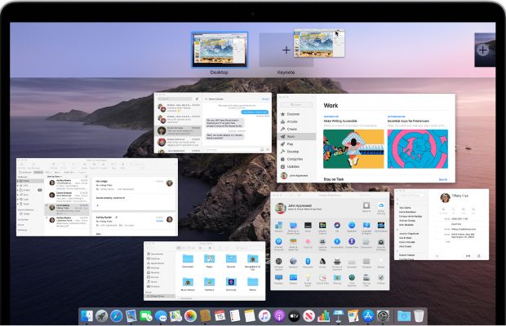Screen dimensions: 506x326
Task: Open Calendar icon in the Dock
Action: [x=220, y=315]
